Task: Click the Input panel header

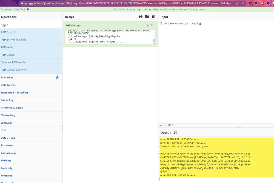Action: coord(164,17)
